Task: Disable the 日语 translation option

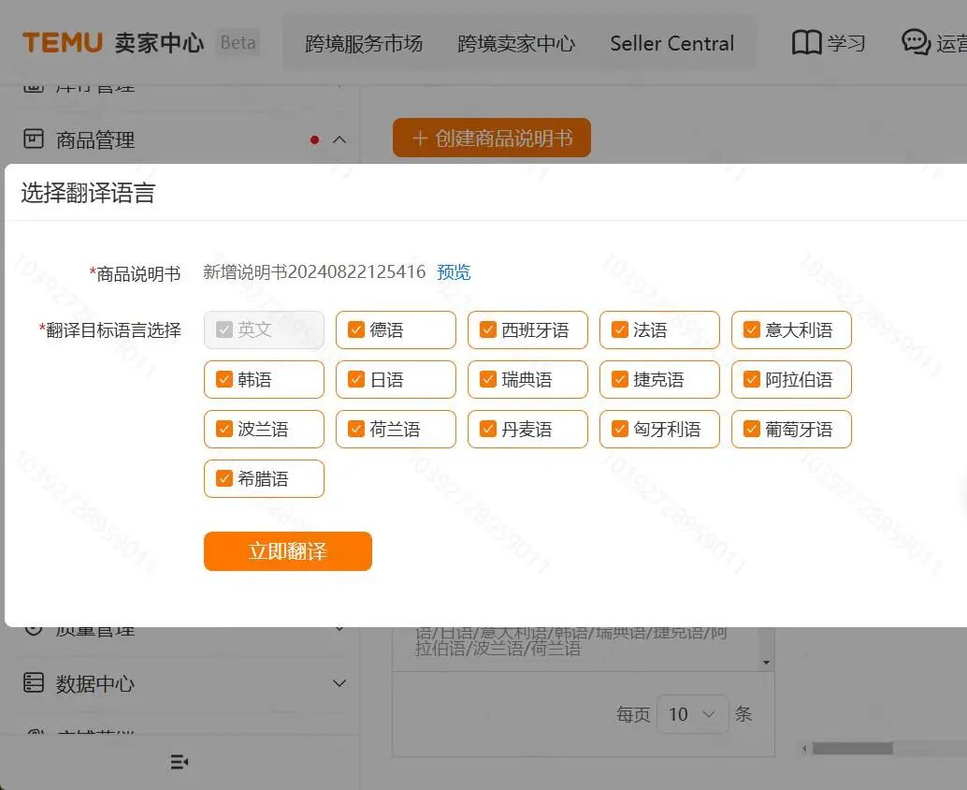Action: point(355,379)
